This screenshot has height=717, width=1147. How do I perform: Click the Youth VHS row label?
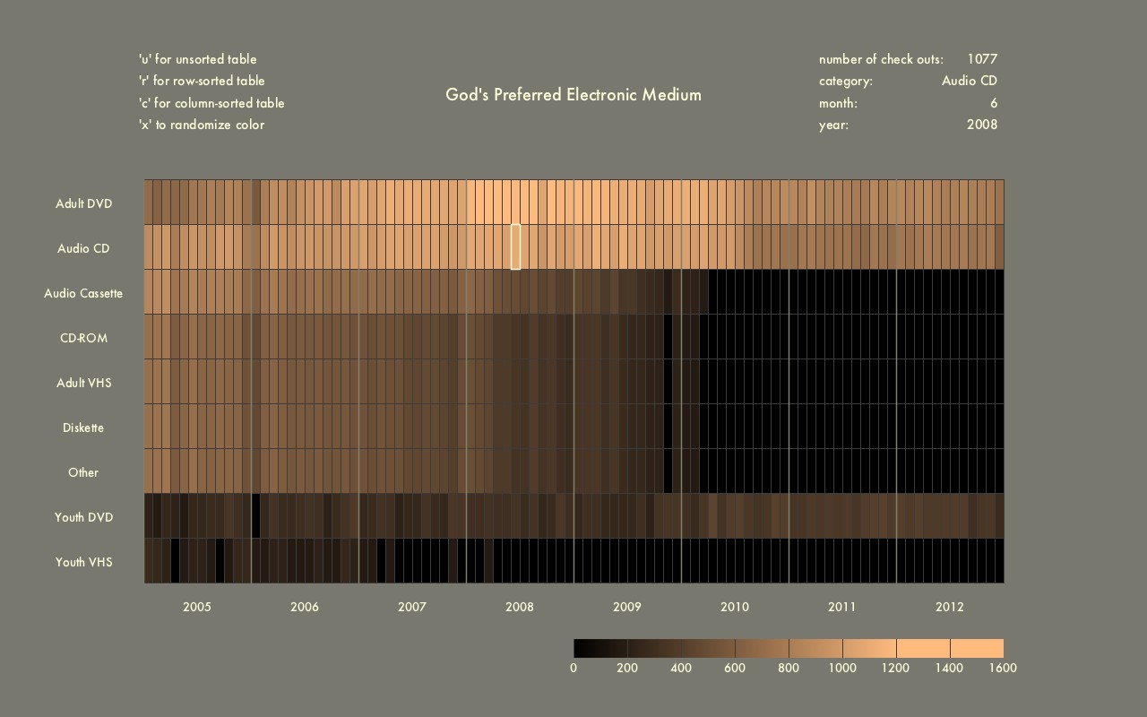point(83,562)
